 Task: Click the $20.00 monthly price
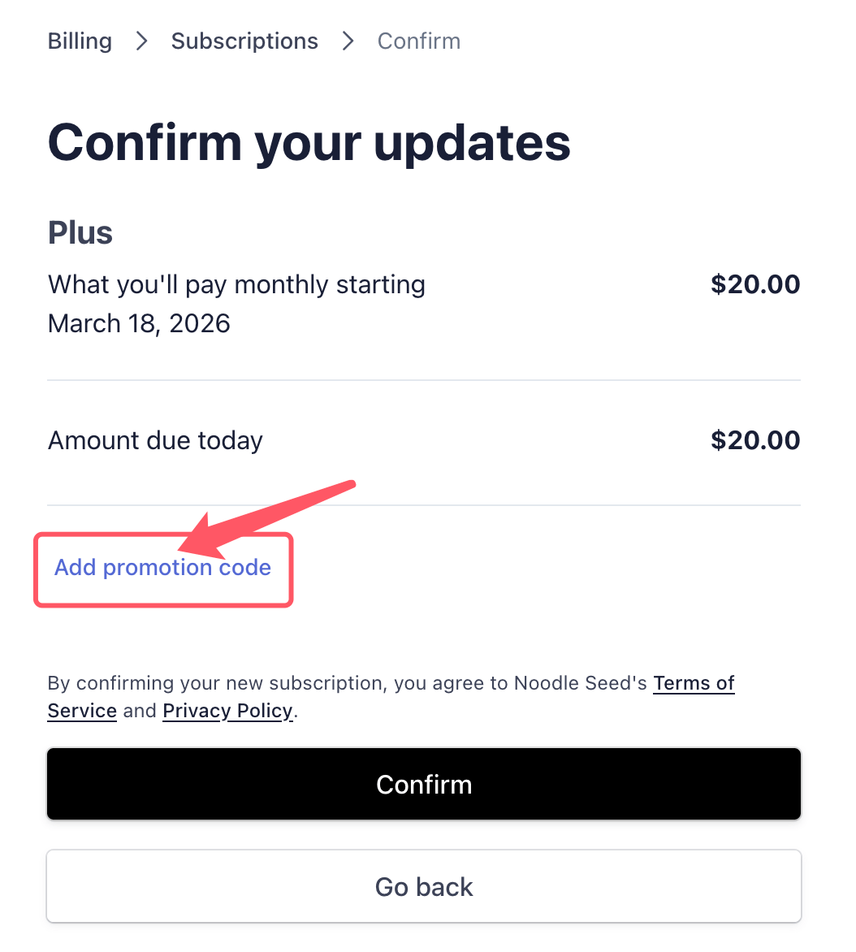(x=755, y=284)
